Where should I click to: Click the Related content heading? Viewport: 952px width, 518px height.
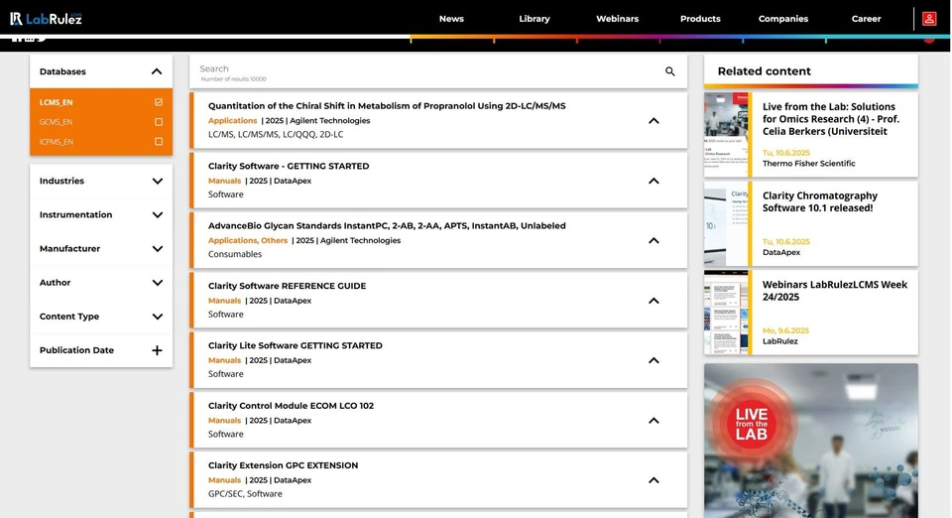pos(764,71)
